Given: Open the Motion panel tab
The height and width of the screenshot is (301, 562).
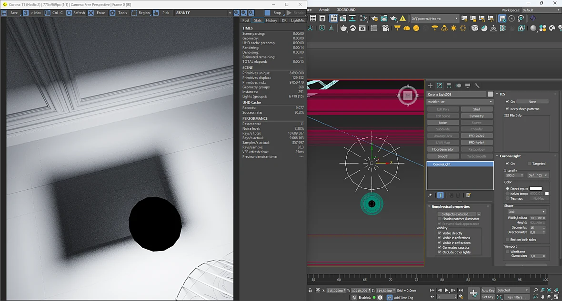Looking at the screenshot, I should 459,86.
